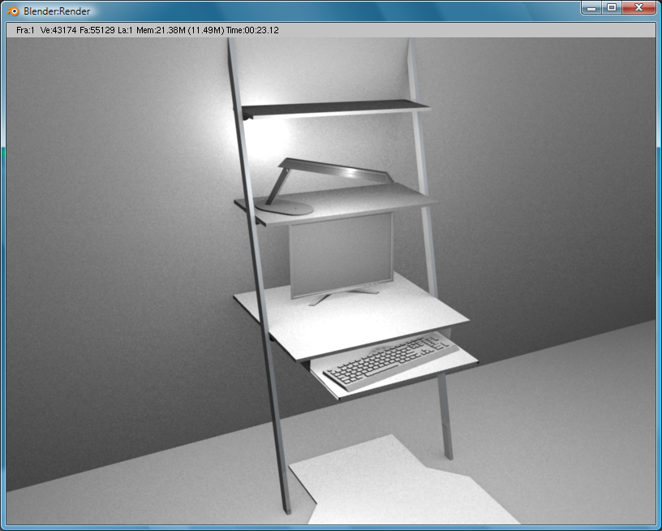This screenshot has height=531, width=662.
Task: Click the Blender logo icon in title bar
Action: [13, 11]
